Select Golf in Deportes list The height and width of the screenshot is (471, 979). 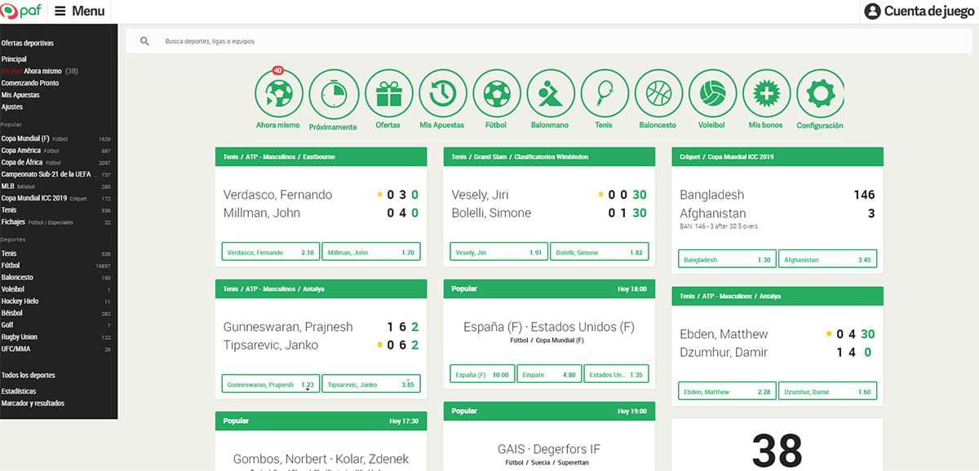pyautogui.click(x=55, y=325)
